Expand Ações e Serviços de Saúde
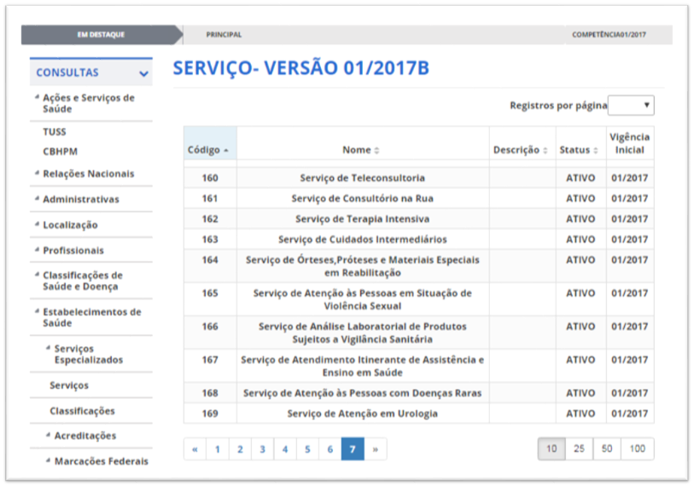 [x=88, y=103]
